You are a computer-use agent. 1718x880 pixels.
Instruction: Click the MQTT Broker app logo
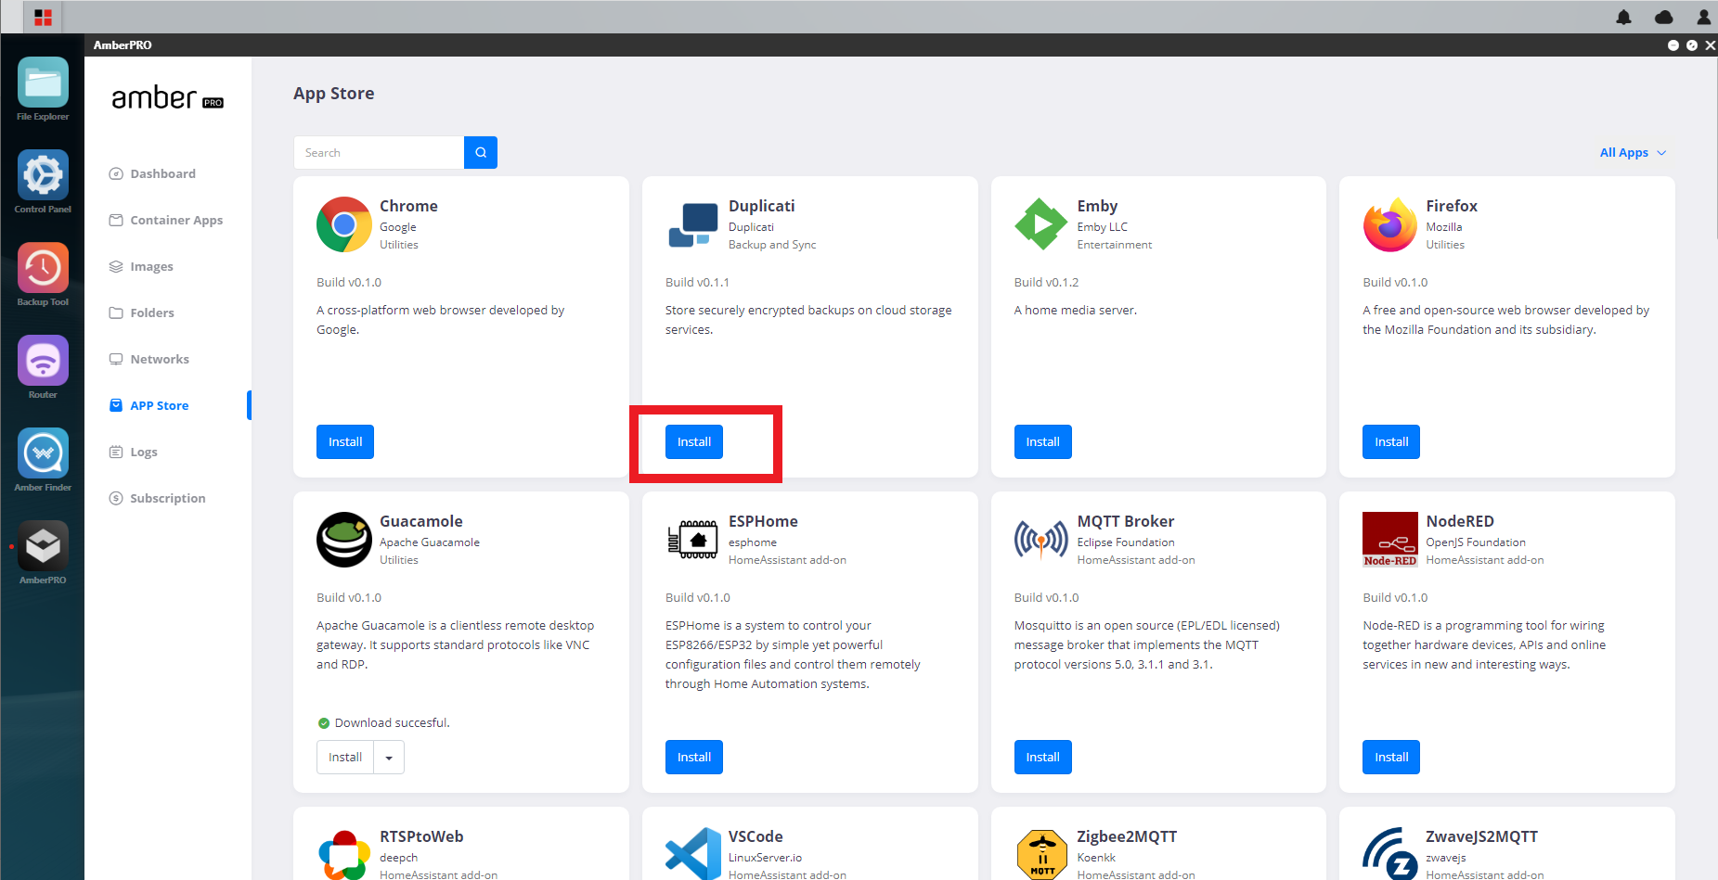click(x=1041, y=540)
